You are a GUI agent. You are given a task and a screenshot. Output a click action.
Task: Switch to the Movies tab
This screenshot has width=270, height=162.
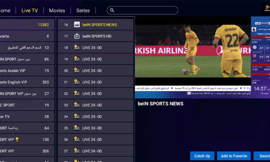pyautogui.click(x=57, y=11)
